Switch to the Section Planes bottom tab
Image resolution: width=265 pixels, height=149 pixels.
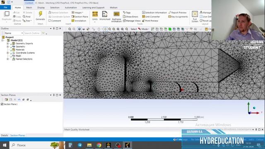click(17, 135)
